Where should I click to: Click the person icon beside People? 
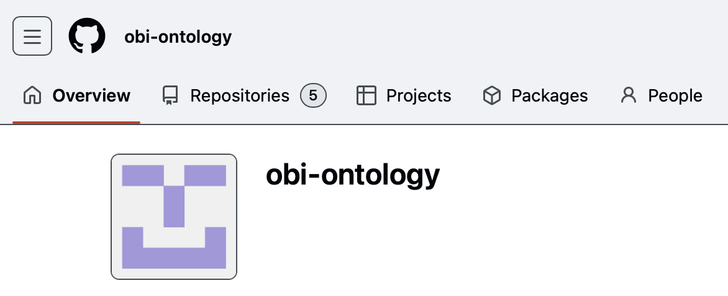click(x=629, y=95)
